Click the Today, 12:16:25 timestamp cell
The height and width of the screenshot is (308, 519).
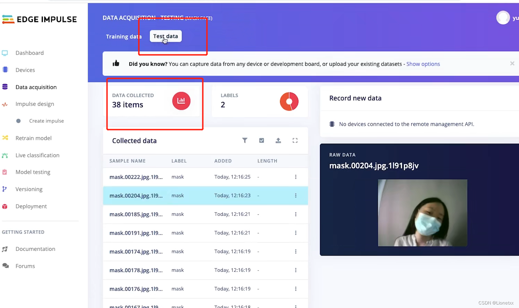(x=232, y=177)
